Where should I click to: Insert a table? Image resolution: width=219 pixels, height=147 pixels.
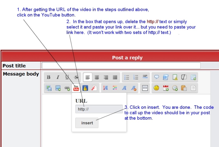(x=193, y=77)
